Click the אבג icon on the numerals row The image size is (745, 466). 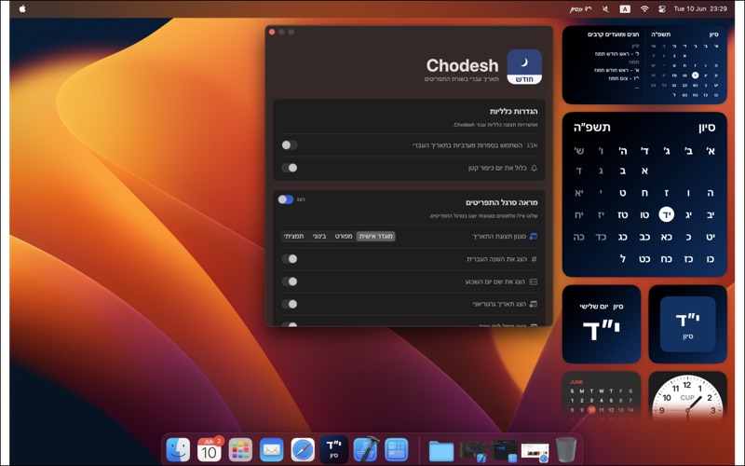click(x=532, y=145)
